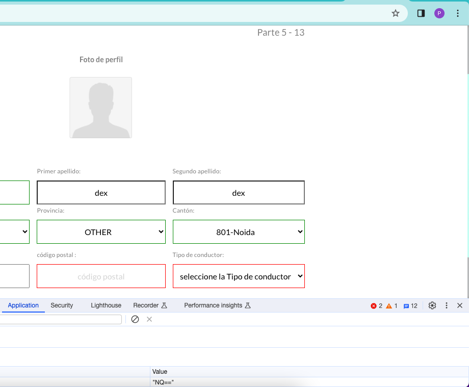Expand the Provincia dropdown showing OTHER

(x=101, y=232)
